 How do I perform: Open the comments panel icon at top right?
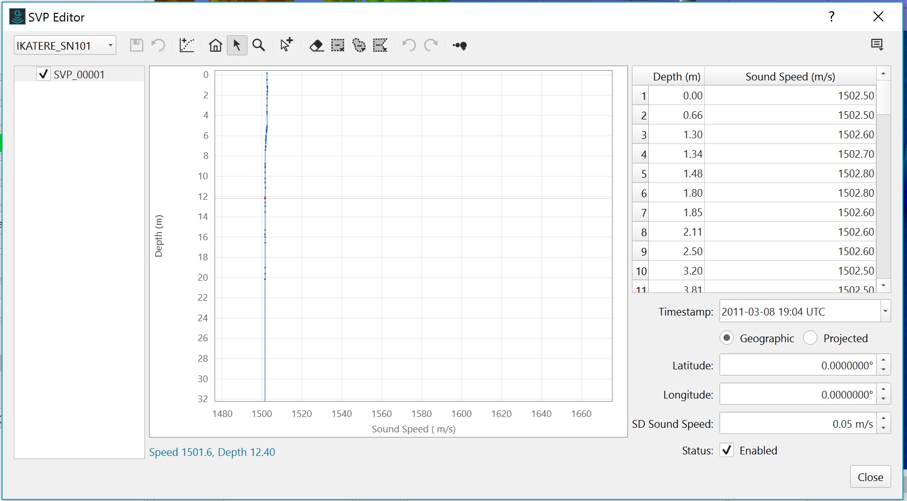877,45
